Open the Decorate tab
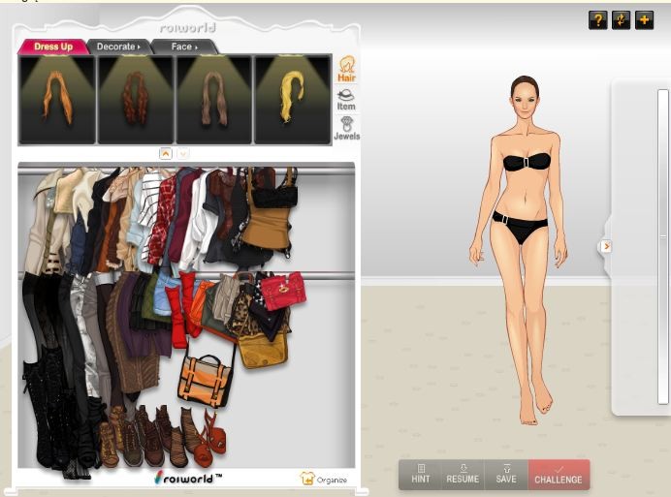 [x=117, y=47]
